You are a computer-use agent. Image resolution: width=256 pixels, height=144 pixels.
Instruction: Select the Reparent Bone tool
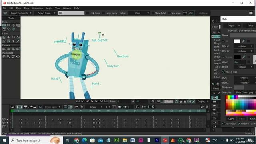(x=18, y=26)
